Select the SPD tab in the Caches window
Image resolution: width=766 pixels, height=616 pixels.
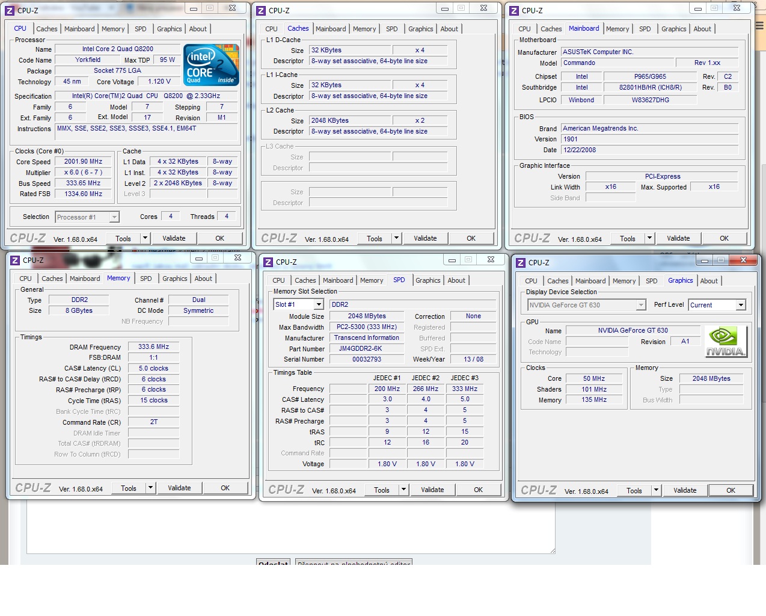391,29
